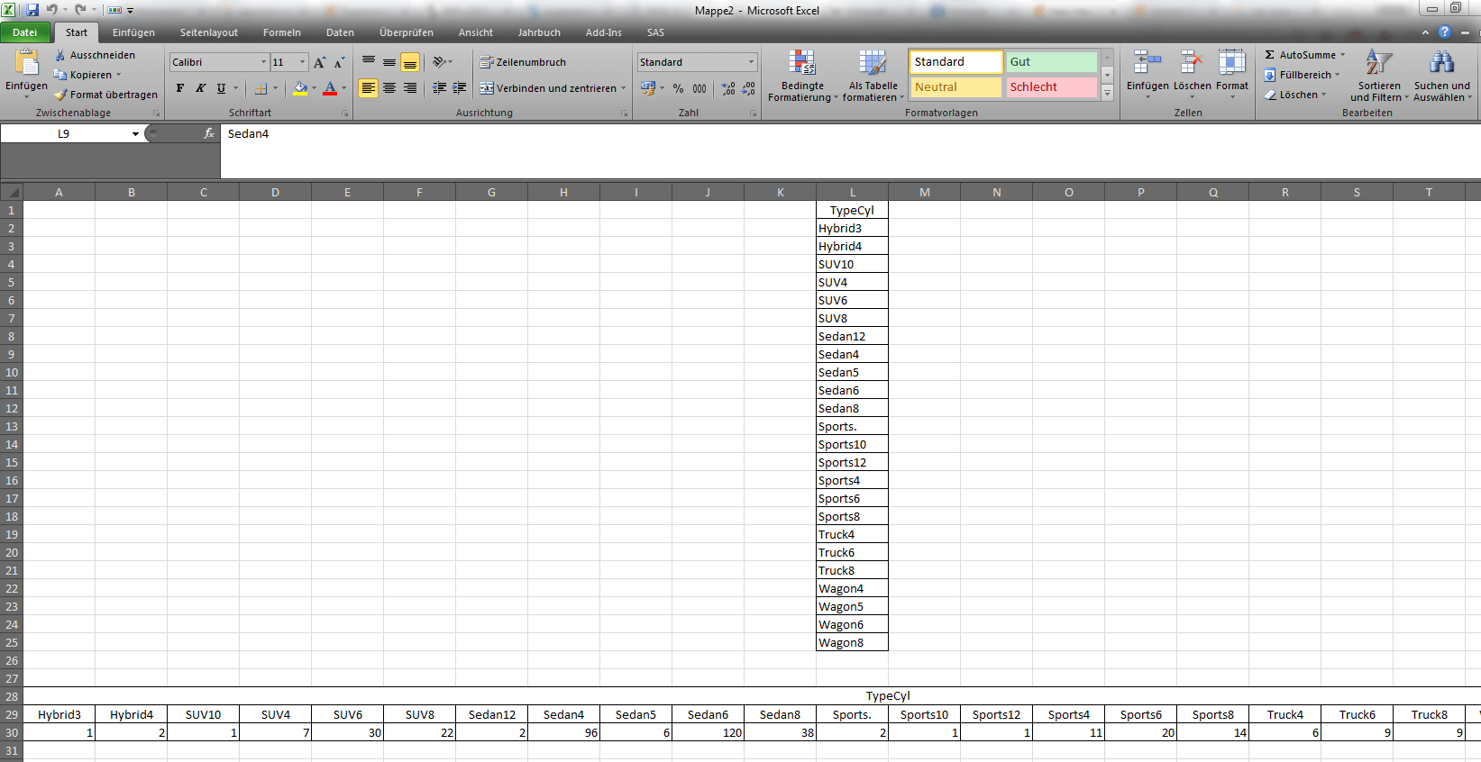Switch to the Seitenlayout tab
The height and width of the screenshot is (762, 1481).
(x=209, y=32)
